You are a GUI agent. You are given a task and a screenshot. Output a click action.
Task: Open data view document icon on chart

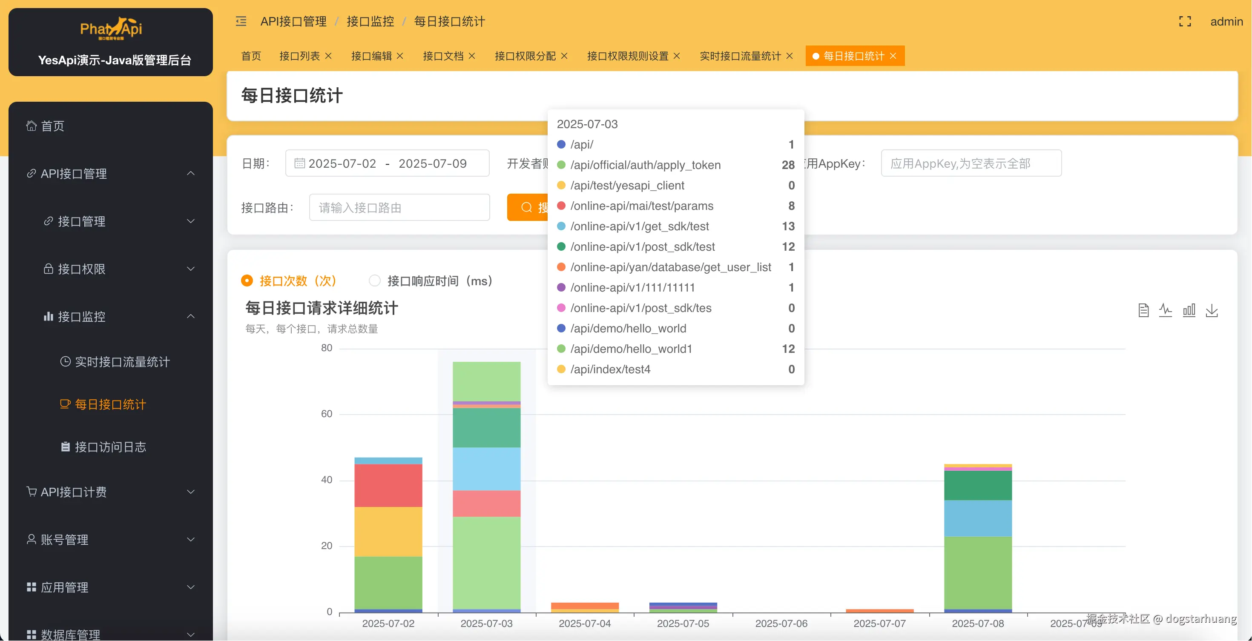[1143, 310]
